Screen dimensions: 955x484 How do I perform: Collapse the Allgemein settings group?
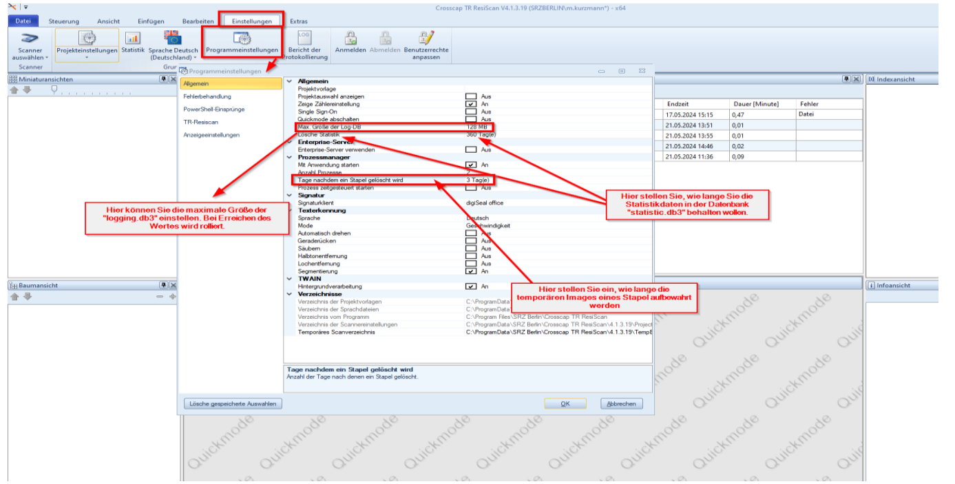tap(290, 81)
